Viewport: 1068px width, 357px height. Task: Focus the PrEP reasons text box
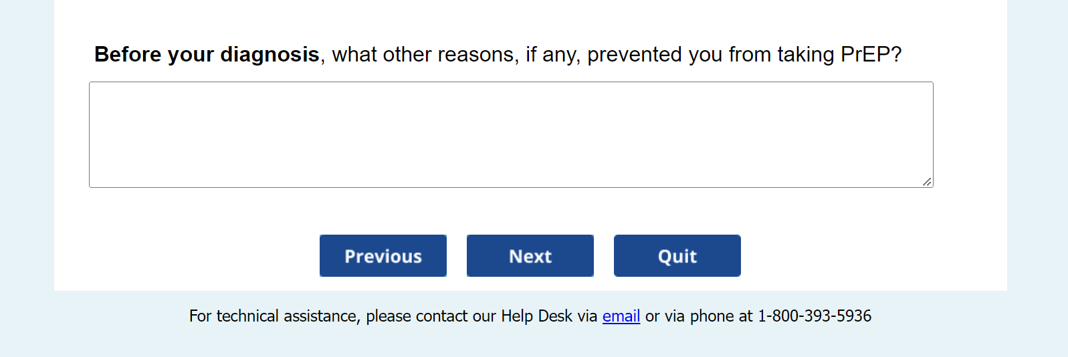pyautogui.click(x=510, y=134)
